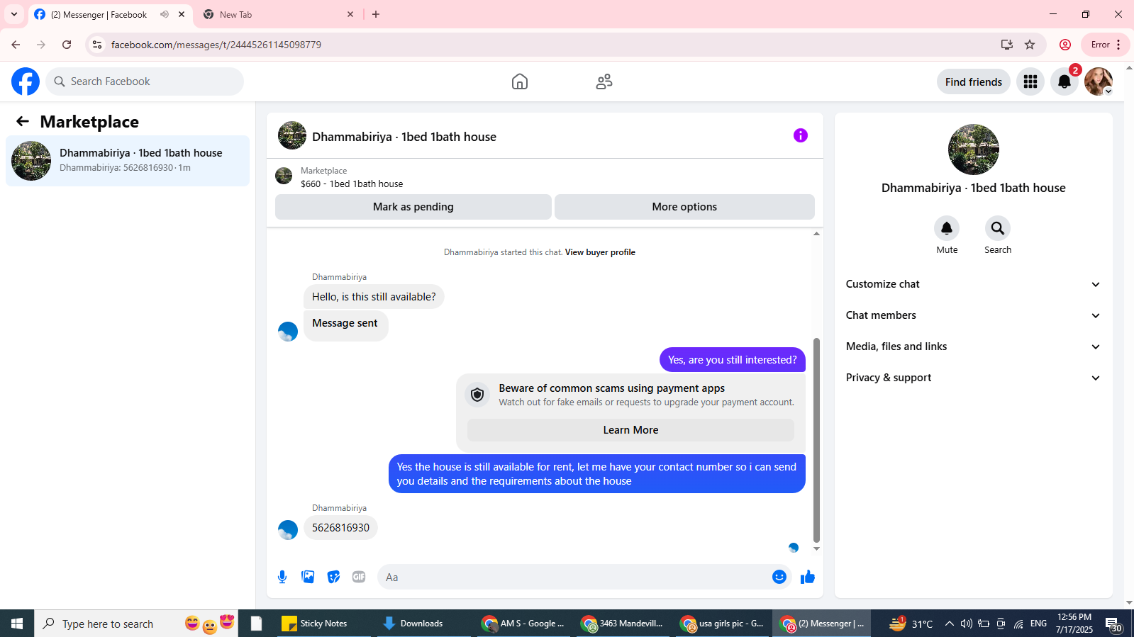Choose a sticker
The height and width of the screenshot is (637, 1134).
tap(333, 577)
